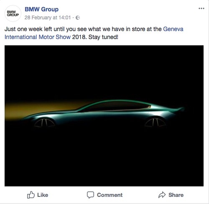
Task: Click the car's front wheel in the photo
Action: (44, 123)
